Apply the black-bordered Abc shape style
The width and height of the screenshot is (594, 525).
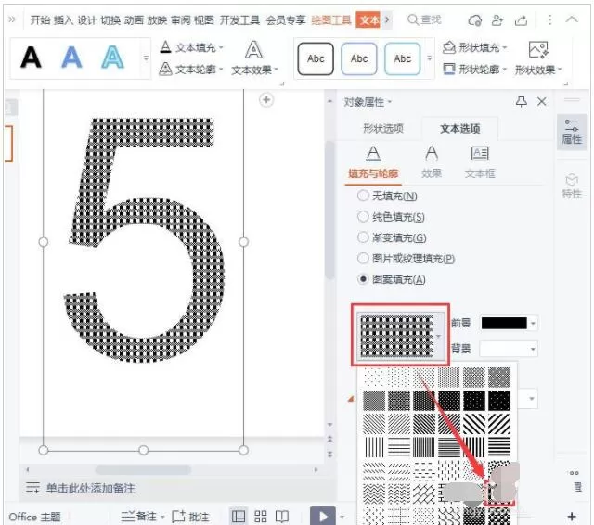[x=316, y=58]
